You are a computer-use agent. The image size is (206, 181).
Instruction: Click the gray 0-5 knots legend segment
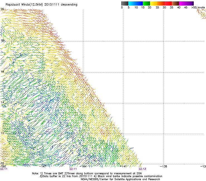(125, 3)
